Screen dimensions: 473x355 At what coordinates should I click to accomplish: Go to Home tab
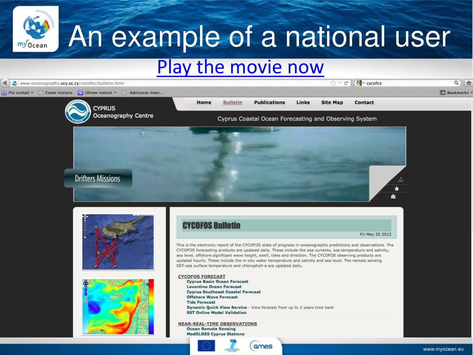(204, 102)
